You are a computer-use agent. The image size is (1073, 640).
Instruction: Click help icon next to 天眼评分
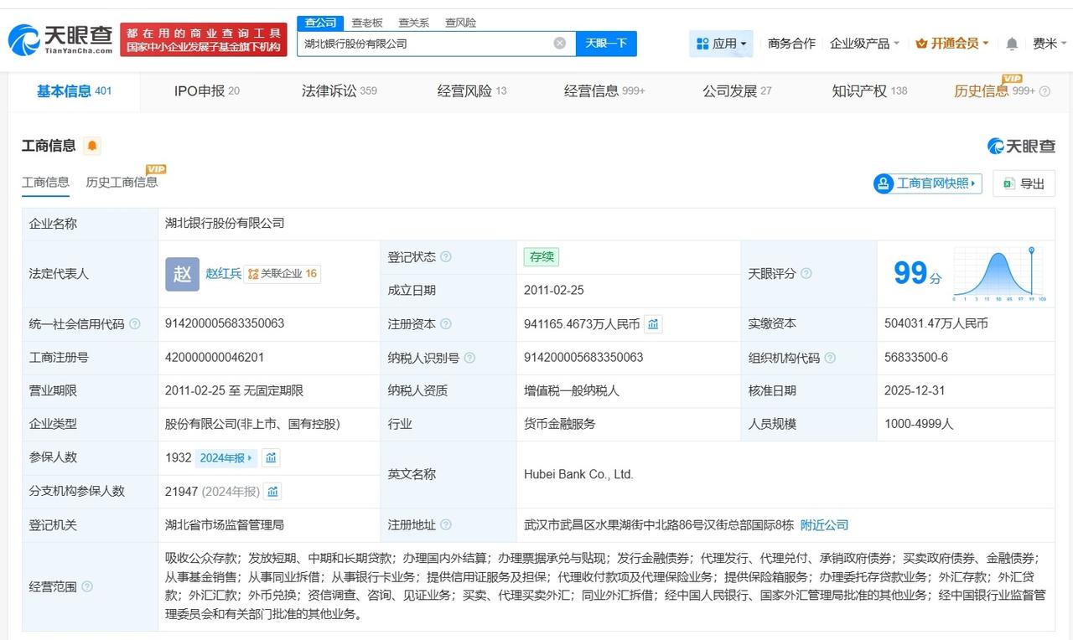click(806, 274)
